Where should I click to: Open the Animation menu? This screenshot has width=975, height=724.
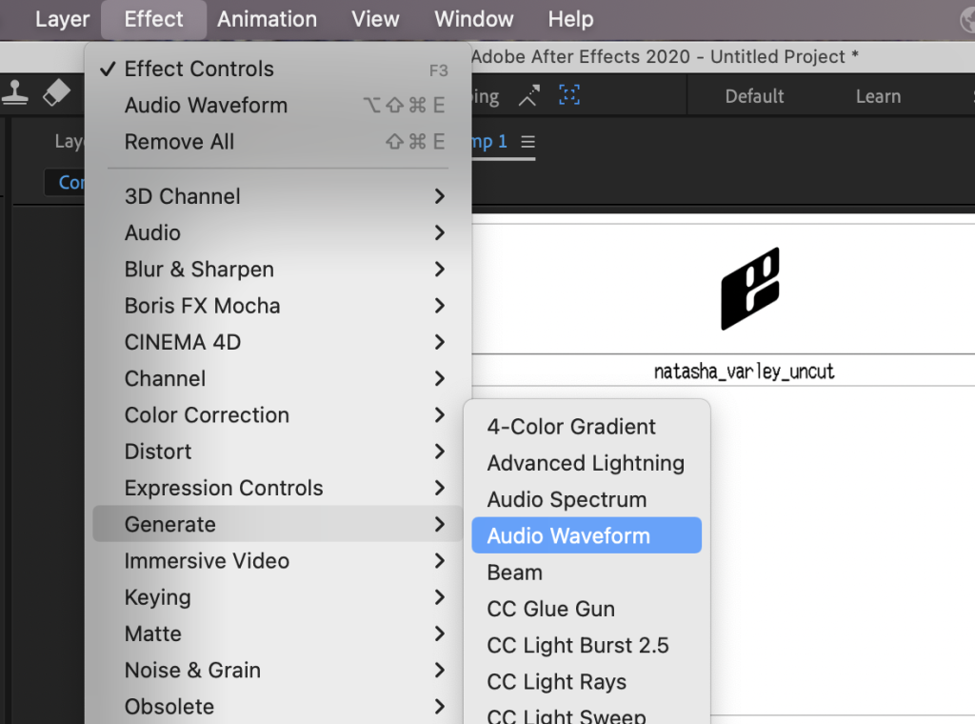[267, 19]
